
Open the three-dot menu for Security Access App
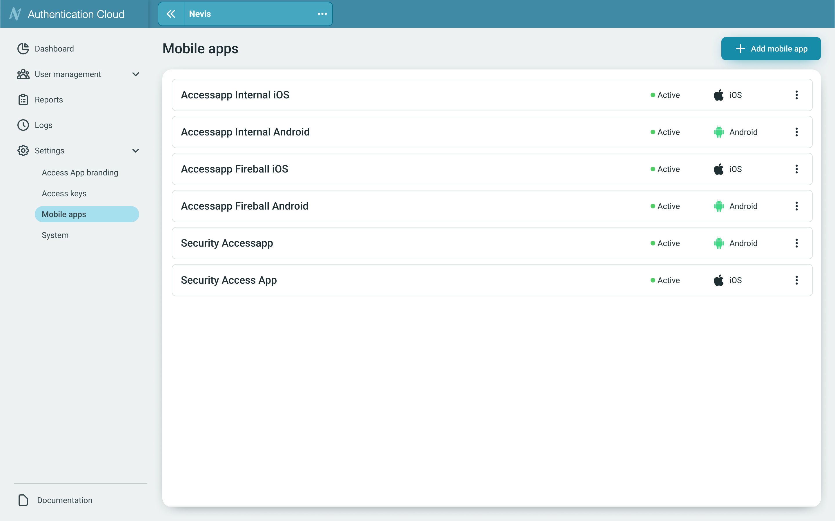tap(797, 280)
